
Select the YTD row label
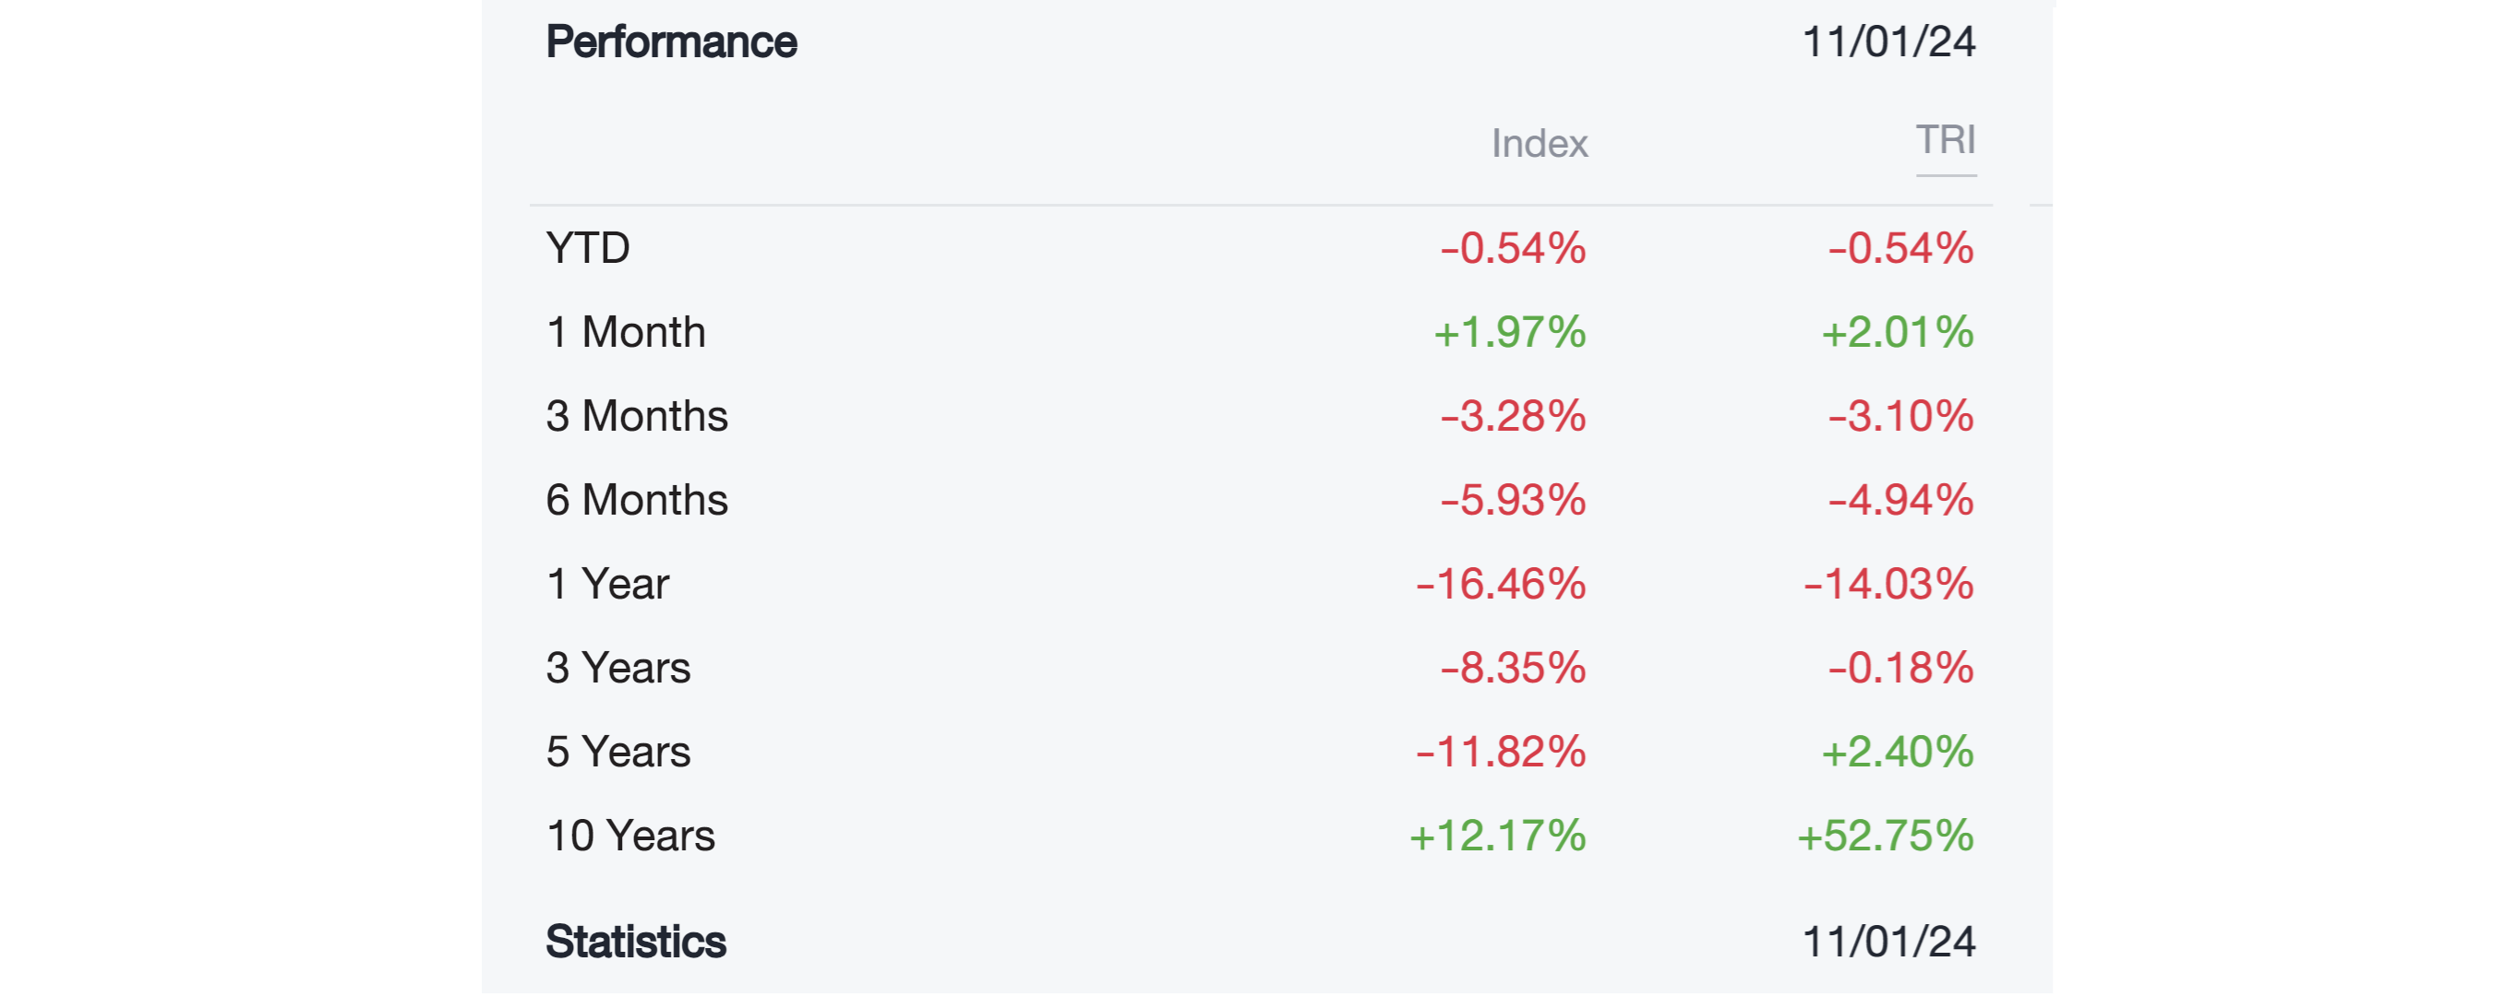pos(585,248)
